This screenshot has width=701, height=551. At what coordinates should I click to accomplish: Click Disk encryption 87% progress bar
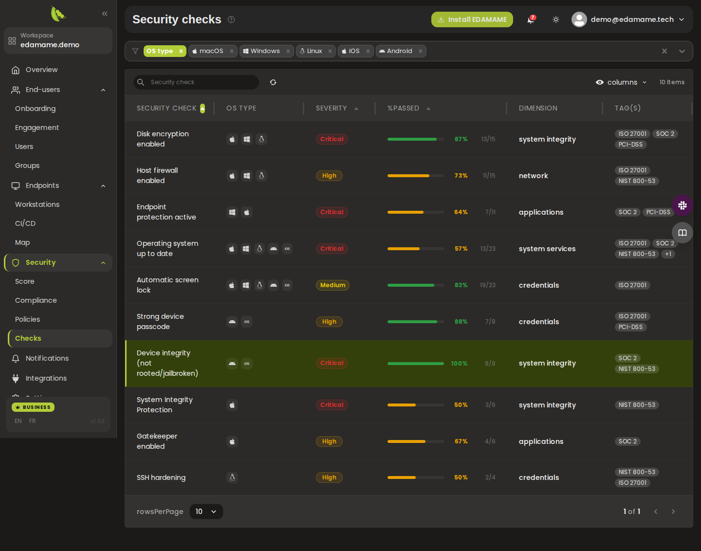(x=415, y=139)
